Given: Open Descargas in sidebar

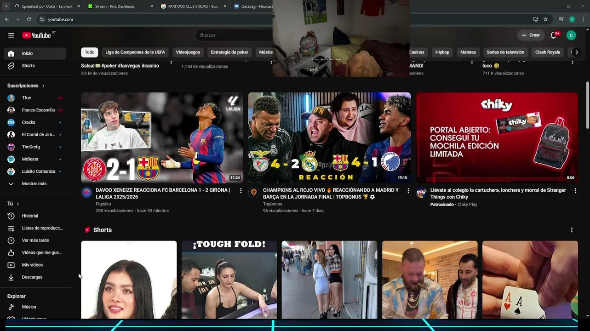Looking at the screenshot, I should 35,277.
